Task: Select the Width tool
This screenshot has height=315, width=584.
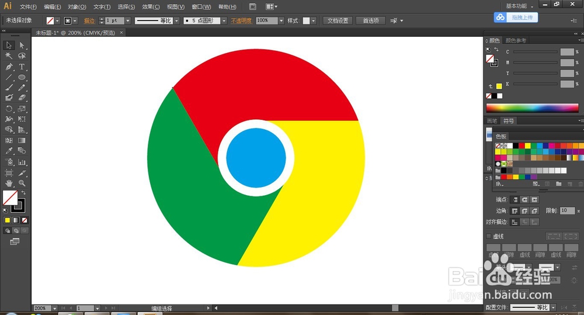Action: (x=9, y=119)
